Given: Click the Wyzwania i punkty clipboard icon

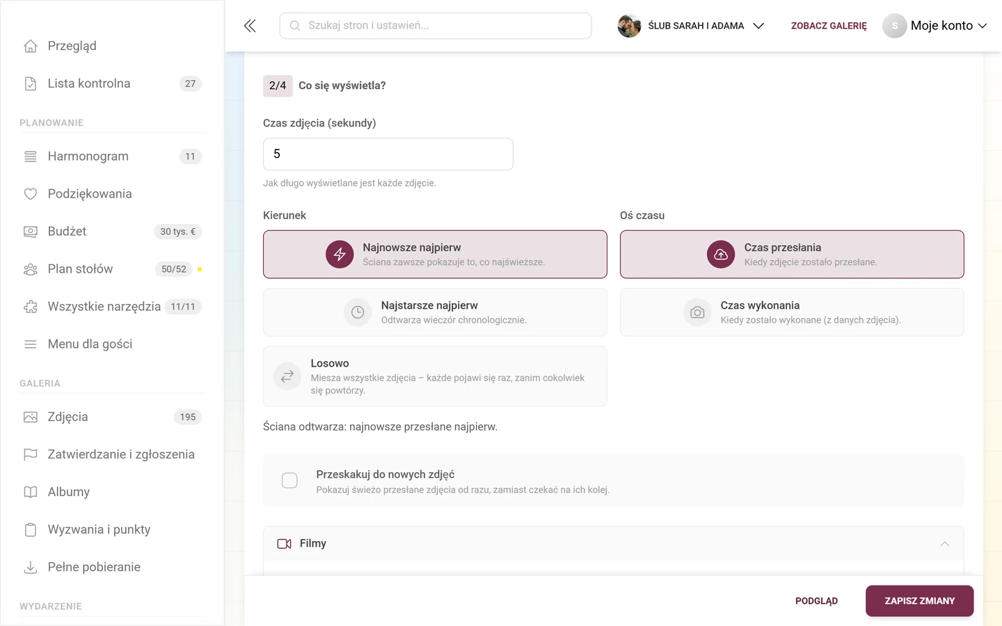Looking at the screenshot, I should click(x=31, y=530).
